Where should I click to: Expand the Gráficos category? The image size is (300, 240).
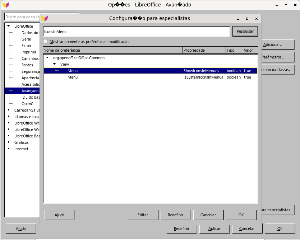pyautogui.click(x=8, y=142)
